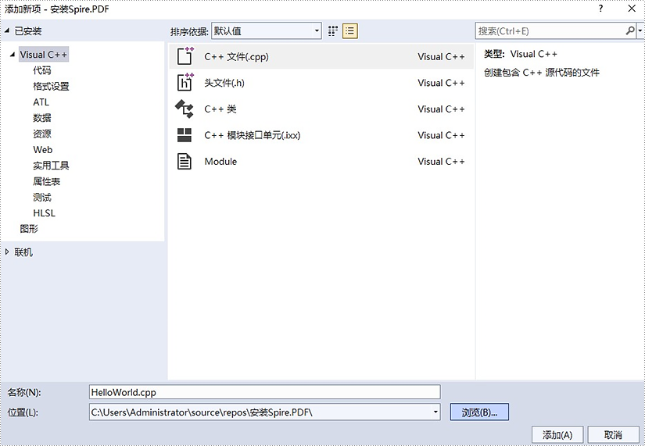
Task: Click the search magnifier icon
Action: 630,30
